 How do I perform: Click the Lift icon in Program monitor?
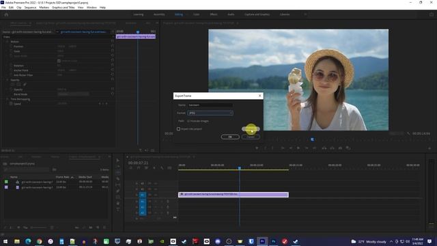click(324, 148)
